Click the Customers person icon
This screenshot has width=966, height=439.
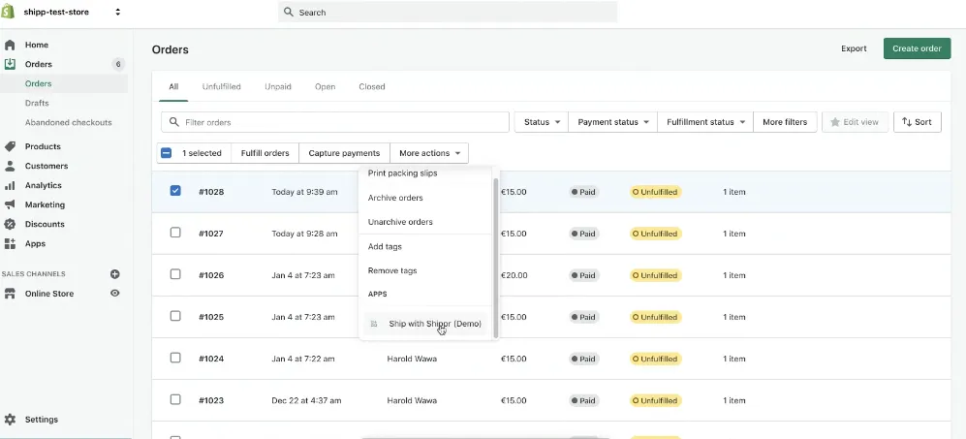[x=10, y=166]
